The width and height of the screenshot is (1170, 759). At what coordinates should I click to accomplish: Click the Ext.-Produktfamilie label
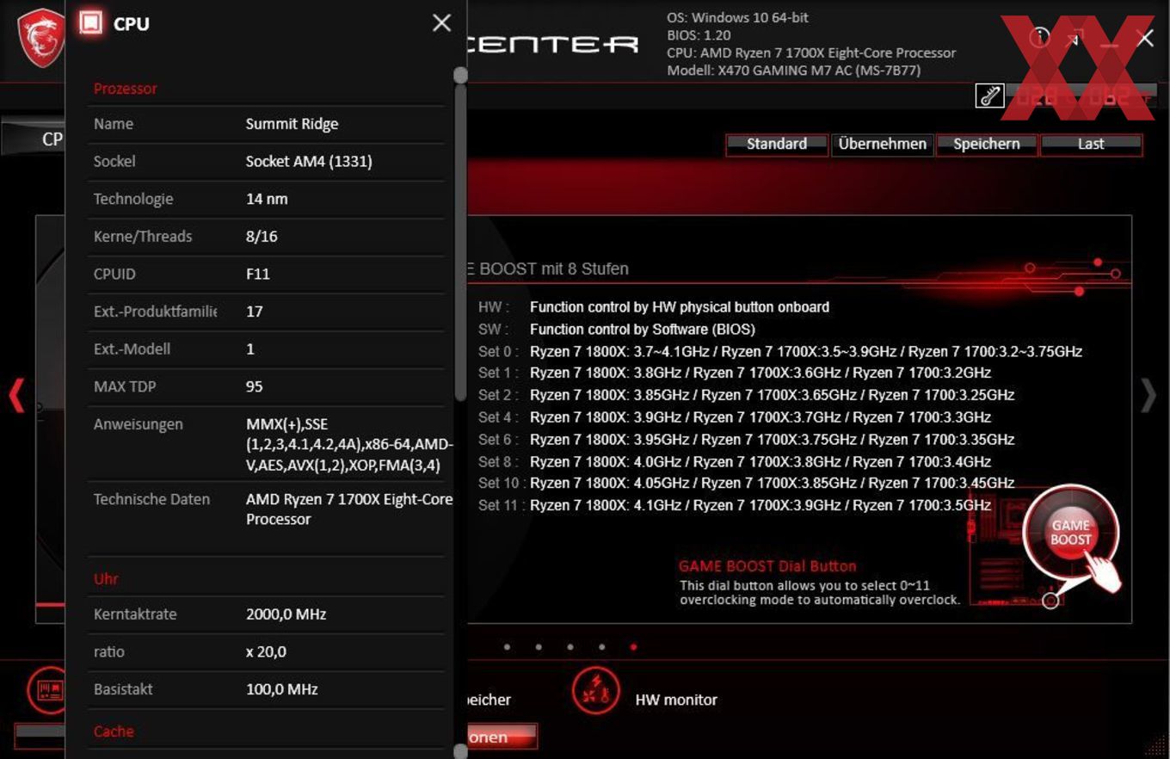155,312
